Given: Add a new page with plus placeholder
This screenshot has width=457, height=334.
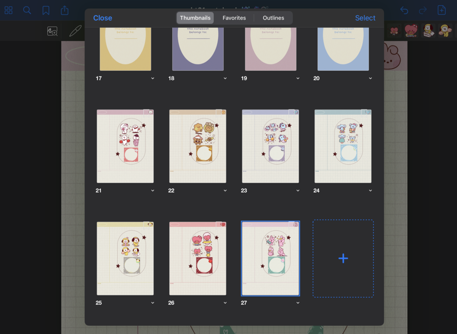Looking at the screenshot, I should [343, 259].
